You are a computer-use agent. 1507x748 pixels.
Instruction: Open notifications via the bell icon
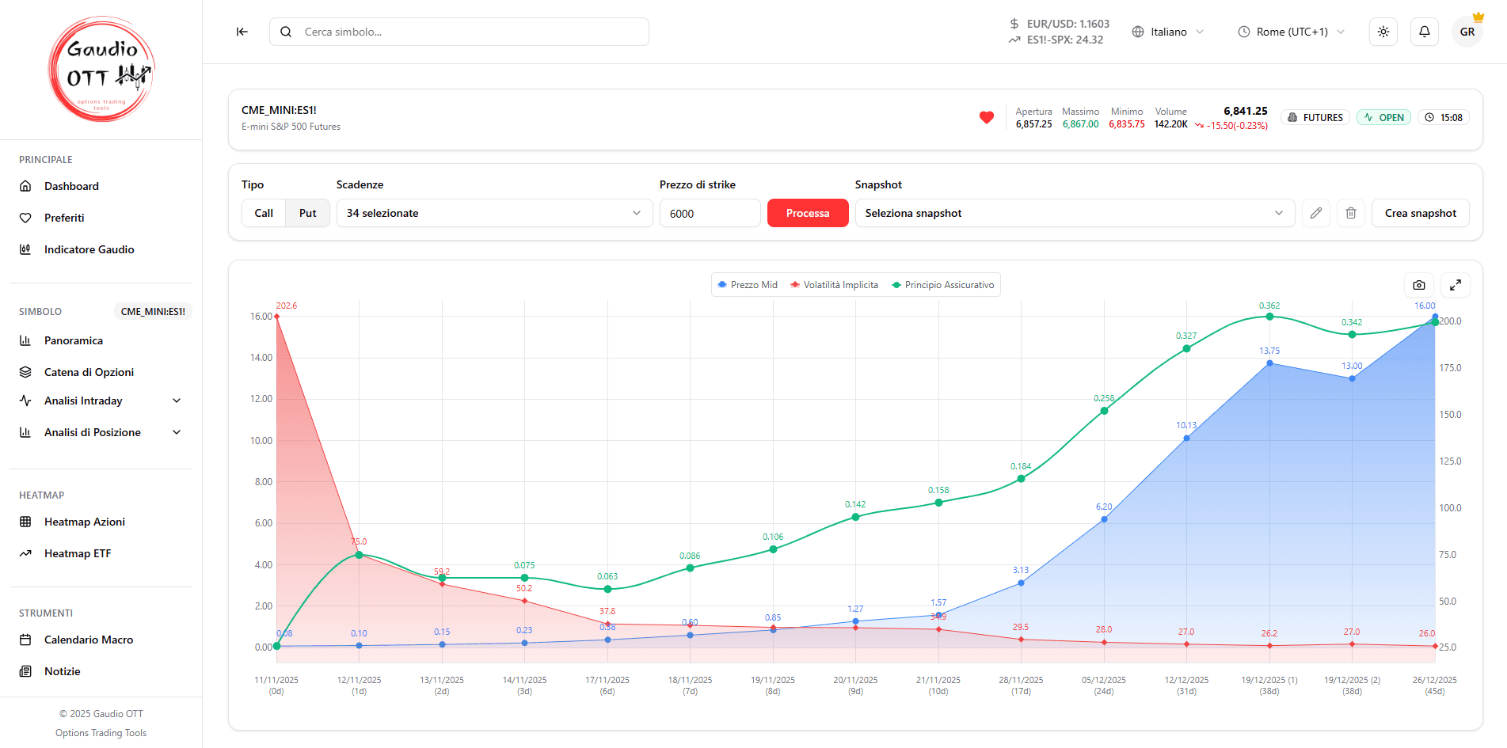tap(1424, 32)
